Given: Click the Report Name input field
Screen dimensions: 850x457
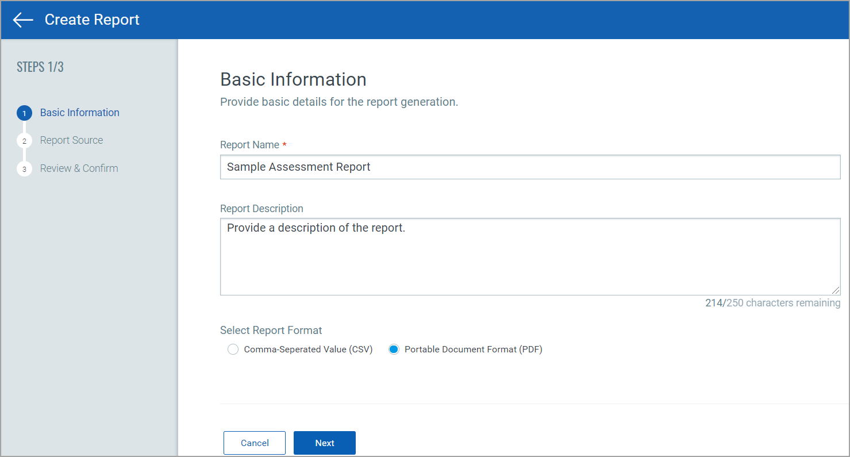Looking at the screenshot, I should point(530,167).
